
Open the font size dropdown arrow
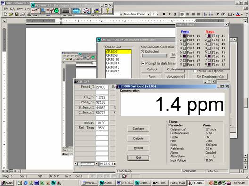click(x=158, y=14)
